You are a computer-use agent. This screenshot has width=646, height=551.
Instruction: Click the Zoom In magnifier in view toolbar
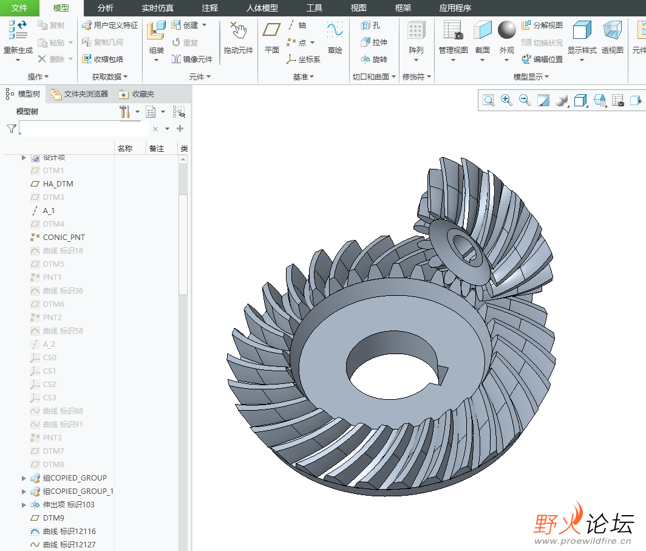pyautogui.click(x=506, y=101)
